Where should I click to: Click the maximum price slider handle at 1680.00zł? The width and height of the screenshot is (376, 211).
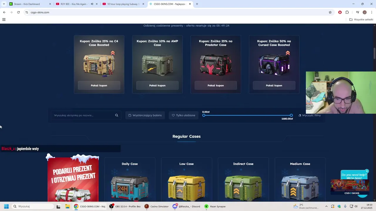click(x=291, y=115)
